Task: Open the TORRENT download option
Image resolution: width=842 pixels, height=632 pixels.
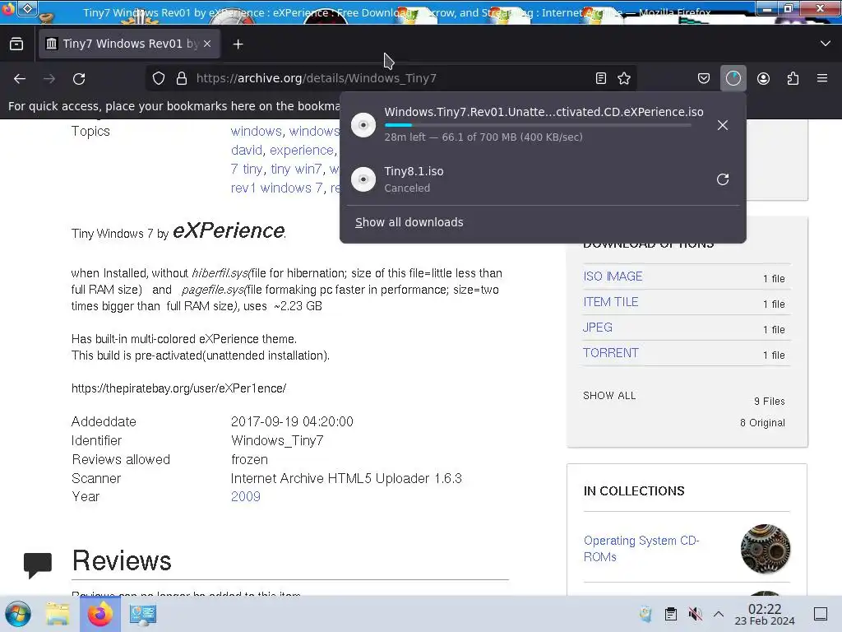Action: [x=611, y=353]
